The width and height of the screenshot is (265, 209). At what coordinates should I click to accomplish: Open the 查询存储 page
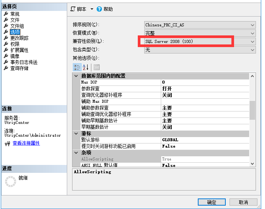(x=19, y=68)
